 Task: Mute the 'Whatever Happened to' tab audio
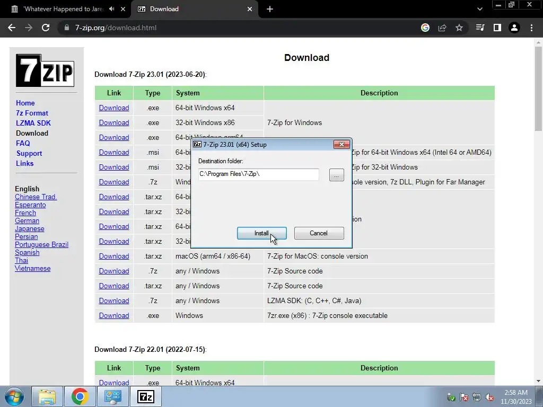[x=111, y=9]
